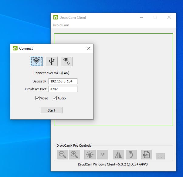The height and width of the screenshot is (177, 183).
Task: Minimize the DroidCam Client window
Action: 141,17
